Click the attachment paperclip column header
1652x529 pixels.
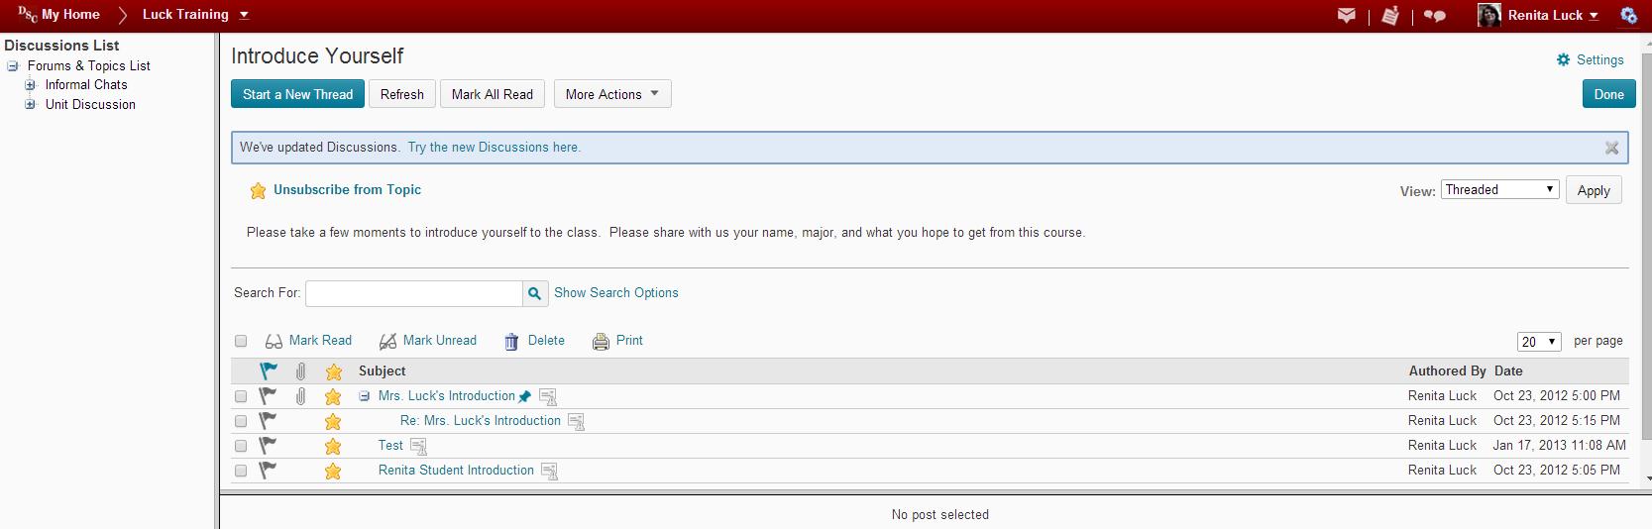click(x=300, y=371)
